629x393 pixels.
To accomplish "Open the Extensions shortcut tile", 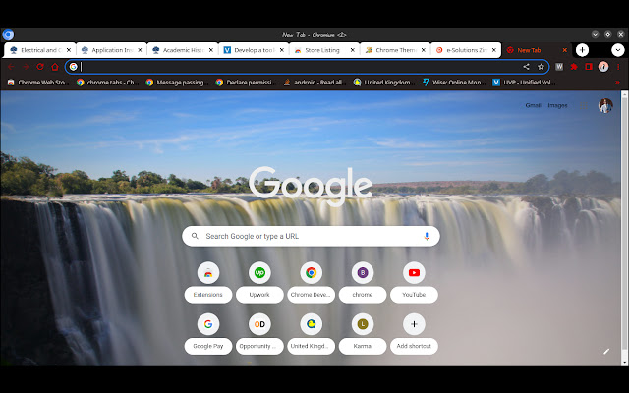I will click(207, 282).
